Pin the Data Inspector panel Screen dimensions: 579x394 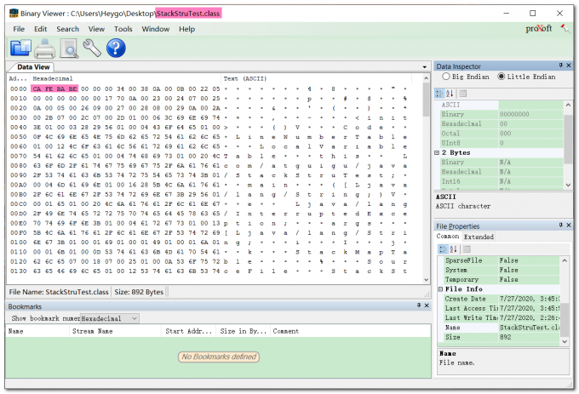(559, 66)
